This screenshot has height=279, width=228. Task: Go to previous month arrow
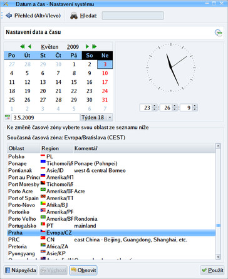[29, 46]
